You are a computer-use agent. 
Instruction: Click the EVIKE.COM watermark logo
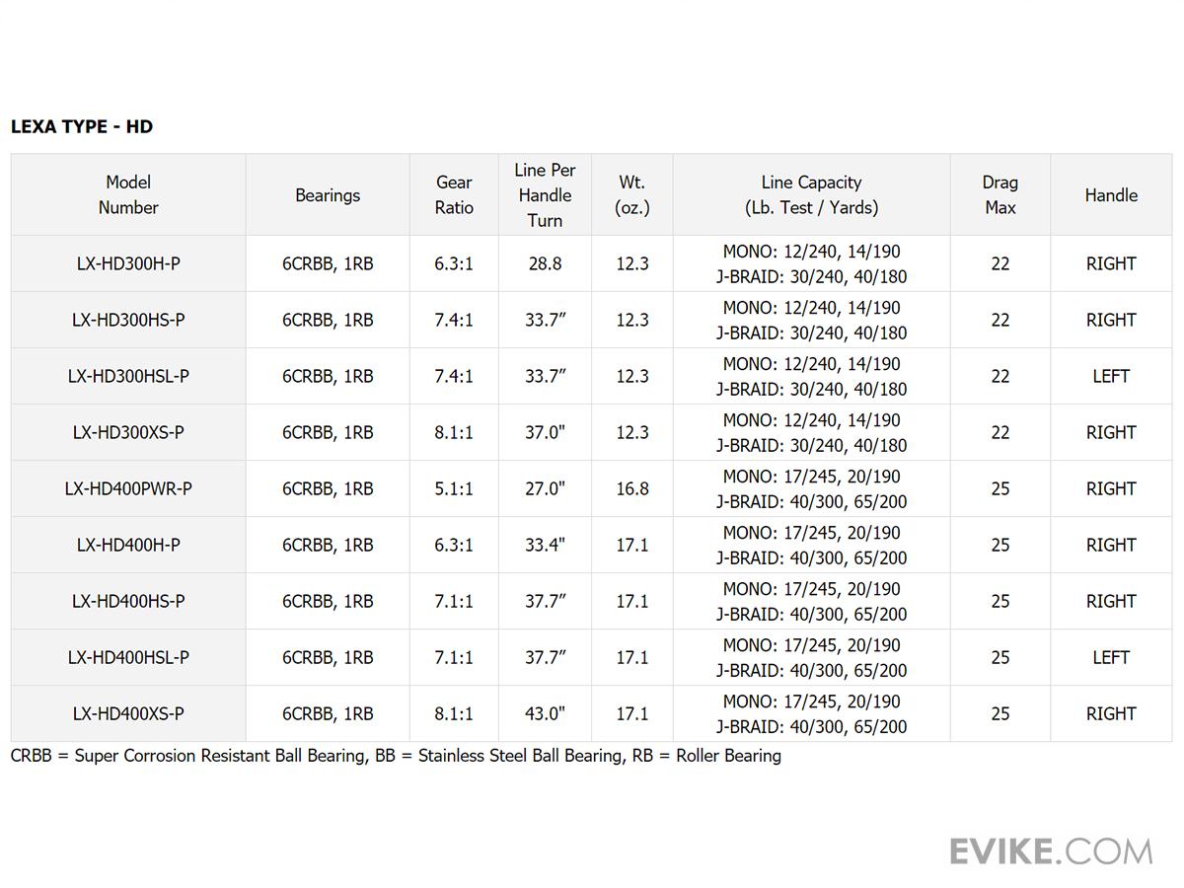pyautogui.click(x=1051, y=851)
